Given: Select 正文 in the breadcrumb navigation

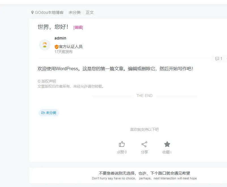Looking at the screenshot, I should click(x=90, y=12).
